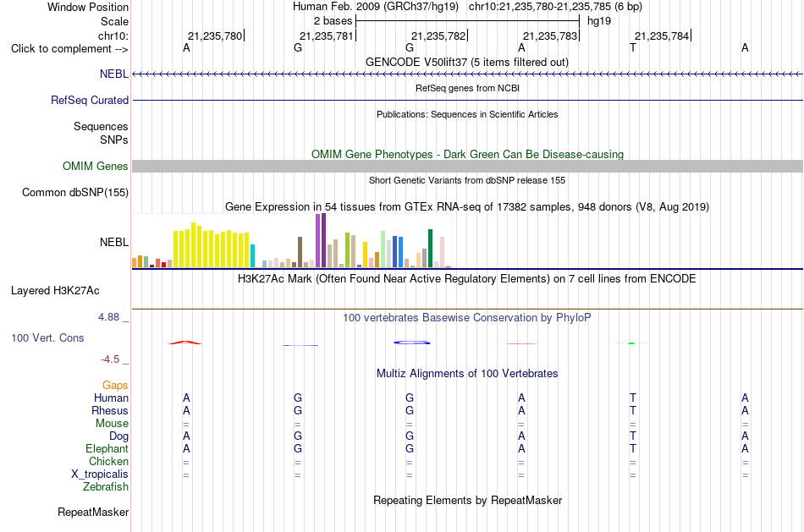Click the Multiz Alignments of 100 Vertebrates title

tap(467, 374)
